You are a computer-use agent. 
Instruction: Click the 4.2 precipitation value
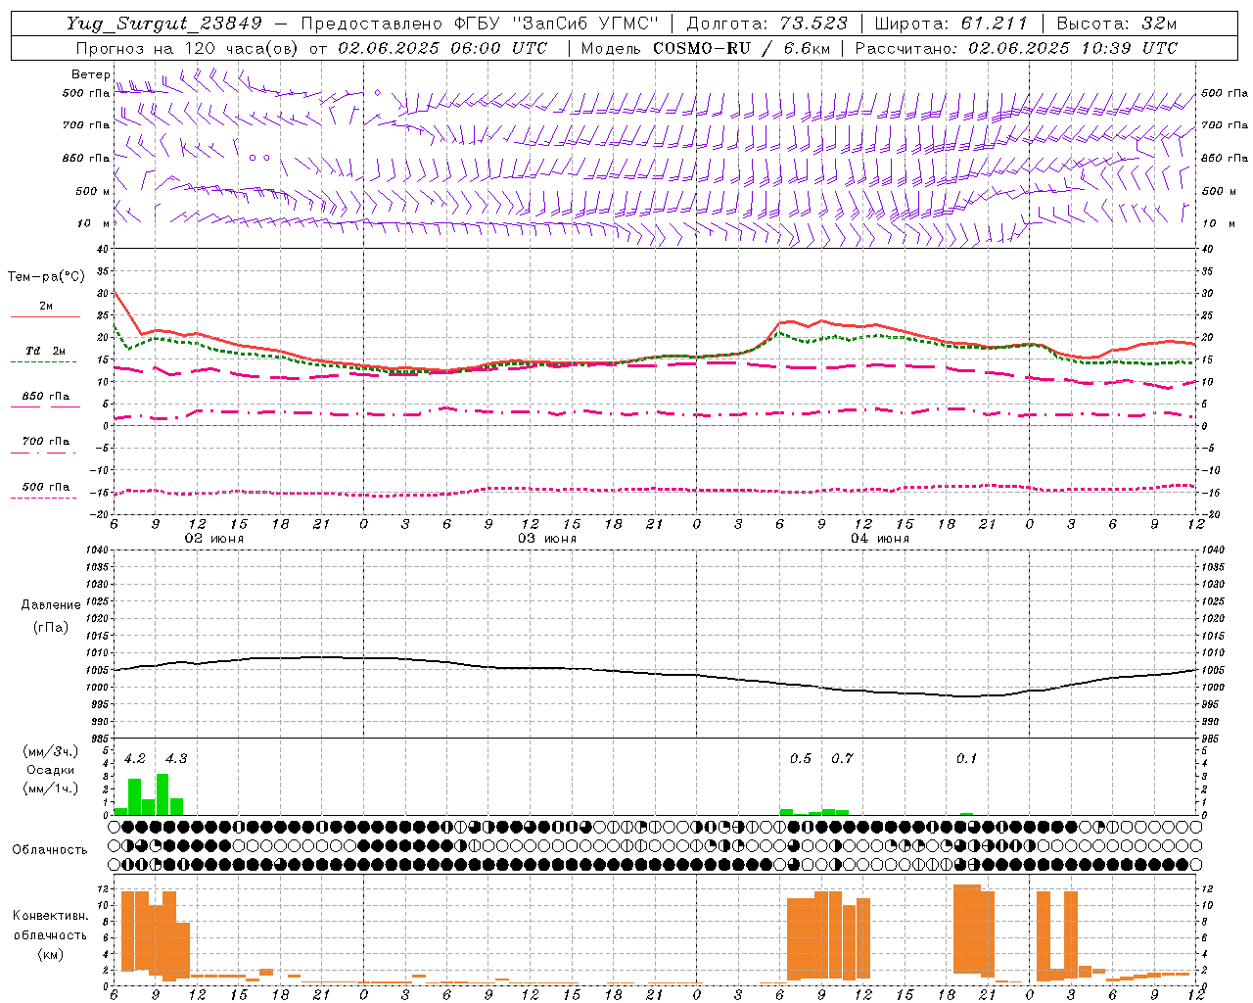tap(135, 758)
